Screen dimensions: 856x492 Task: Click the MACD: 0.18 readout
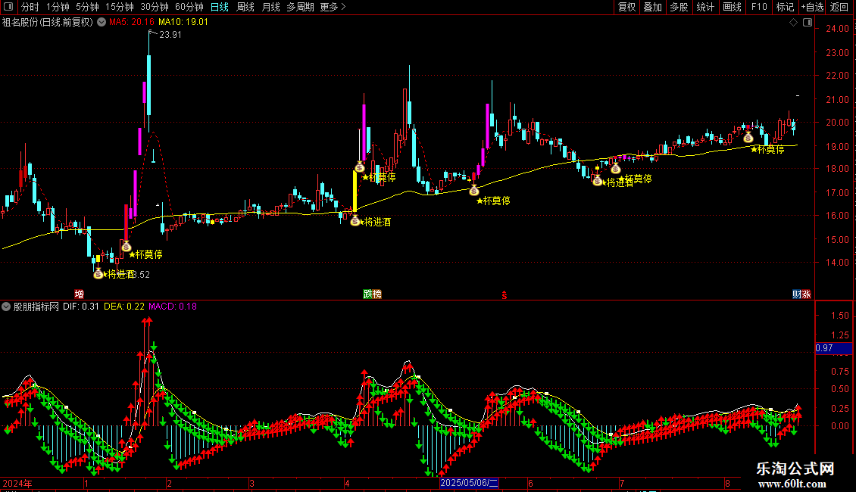tap(173, 307)
